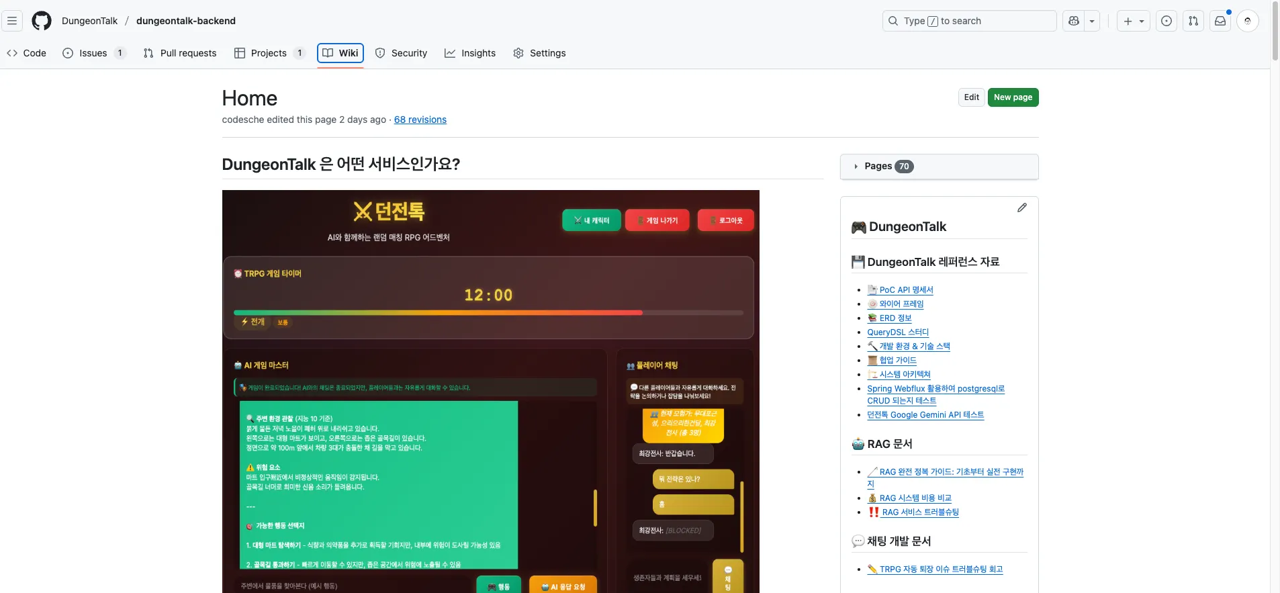Screen dimensions: 1280x593
Task: Open the Spring Webflux postgresql CRUD link
Action: click(935, 395)
